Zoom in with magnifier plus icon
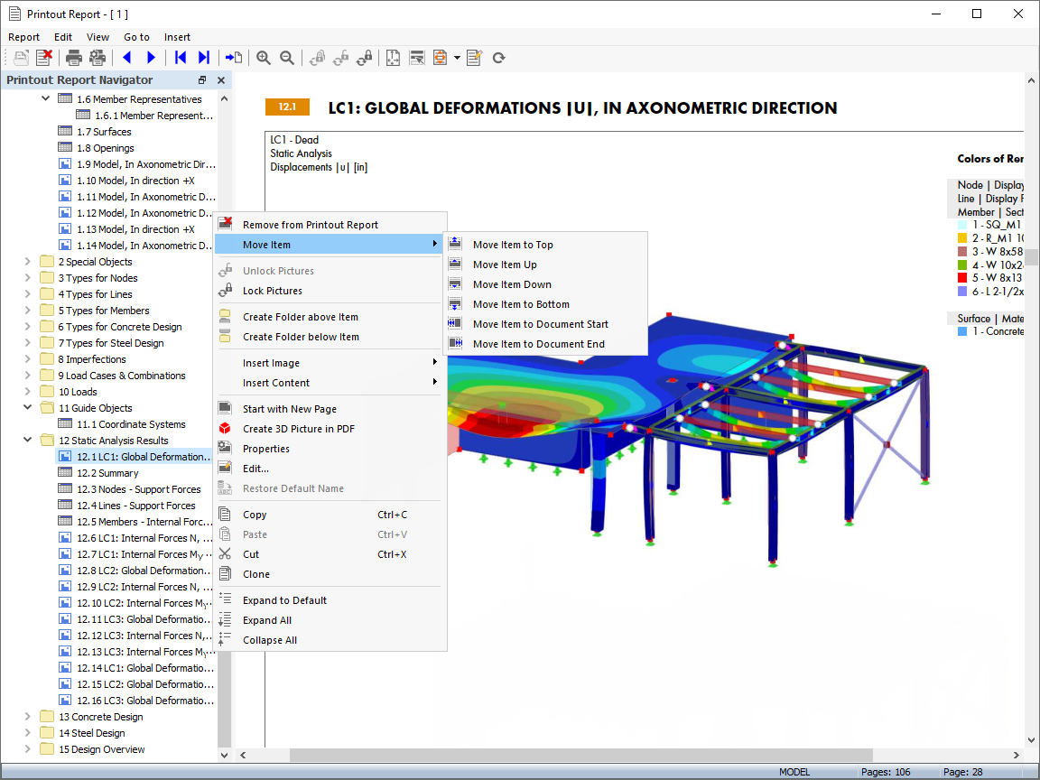This screenshot has width=1040, height=780. (264, 58)
